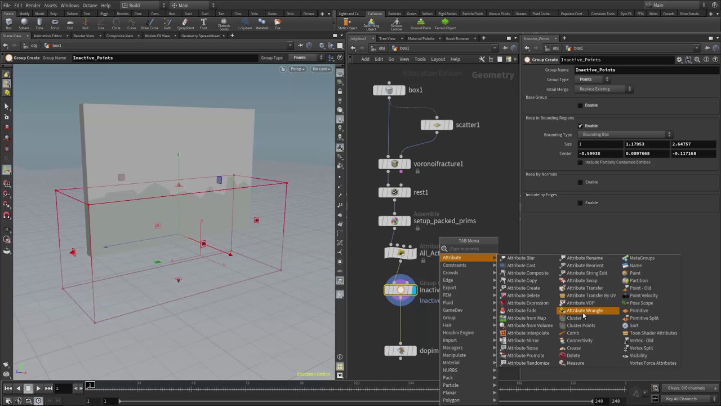
Task: Select the Metaball shelf tool
Action: point(262,24)
